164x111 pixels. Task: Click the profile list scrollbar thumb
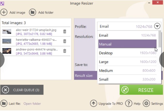coord(160,39)
